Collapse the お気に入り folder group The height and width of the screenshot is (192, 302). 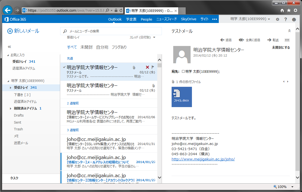8,55
